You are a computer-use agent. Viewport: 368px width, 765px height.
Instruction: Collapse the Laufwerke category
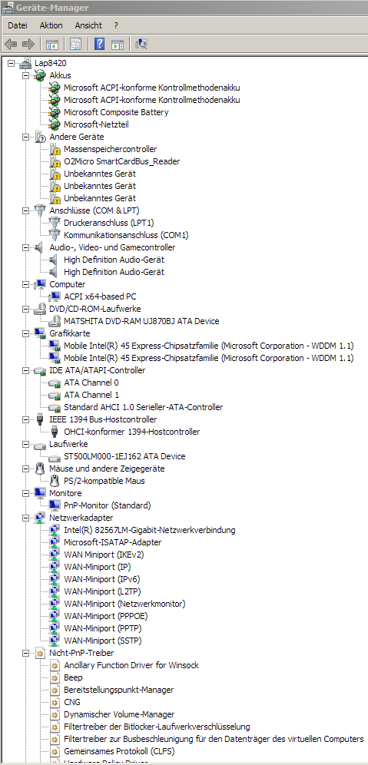point(25,445)
